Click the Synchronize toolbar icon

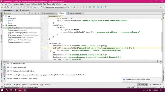8,7
